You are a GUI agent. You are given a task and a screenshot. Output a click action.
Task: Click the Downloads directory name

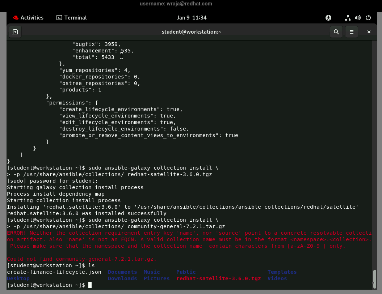tap(122, 278)
